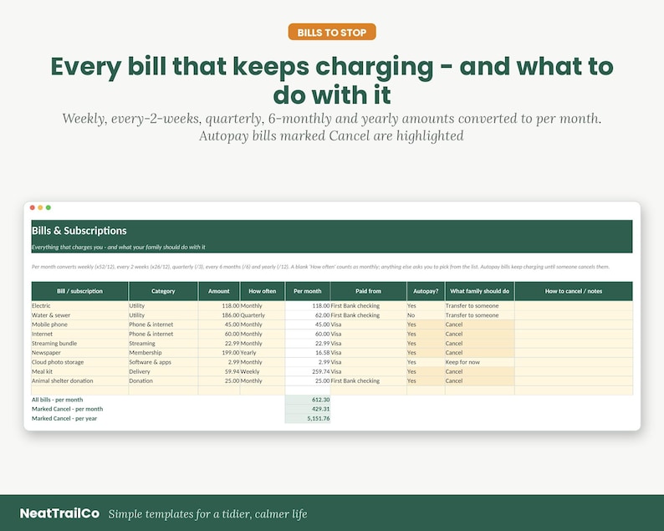
Task: Click the 'Quarterly' frequency cell
Action: [x=263, y=315]
